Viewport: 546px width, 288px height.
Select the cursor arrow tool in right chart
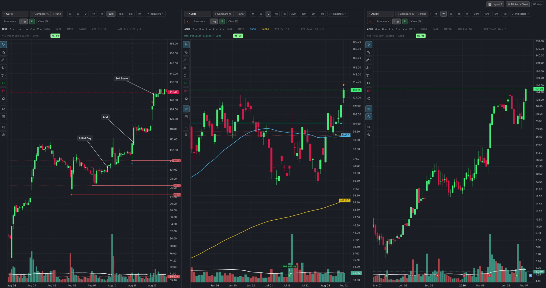tap(369, 45)
